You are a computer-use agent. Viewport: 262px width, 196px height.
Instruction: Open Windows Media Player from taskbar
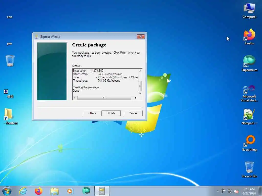point(70,191)
